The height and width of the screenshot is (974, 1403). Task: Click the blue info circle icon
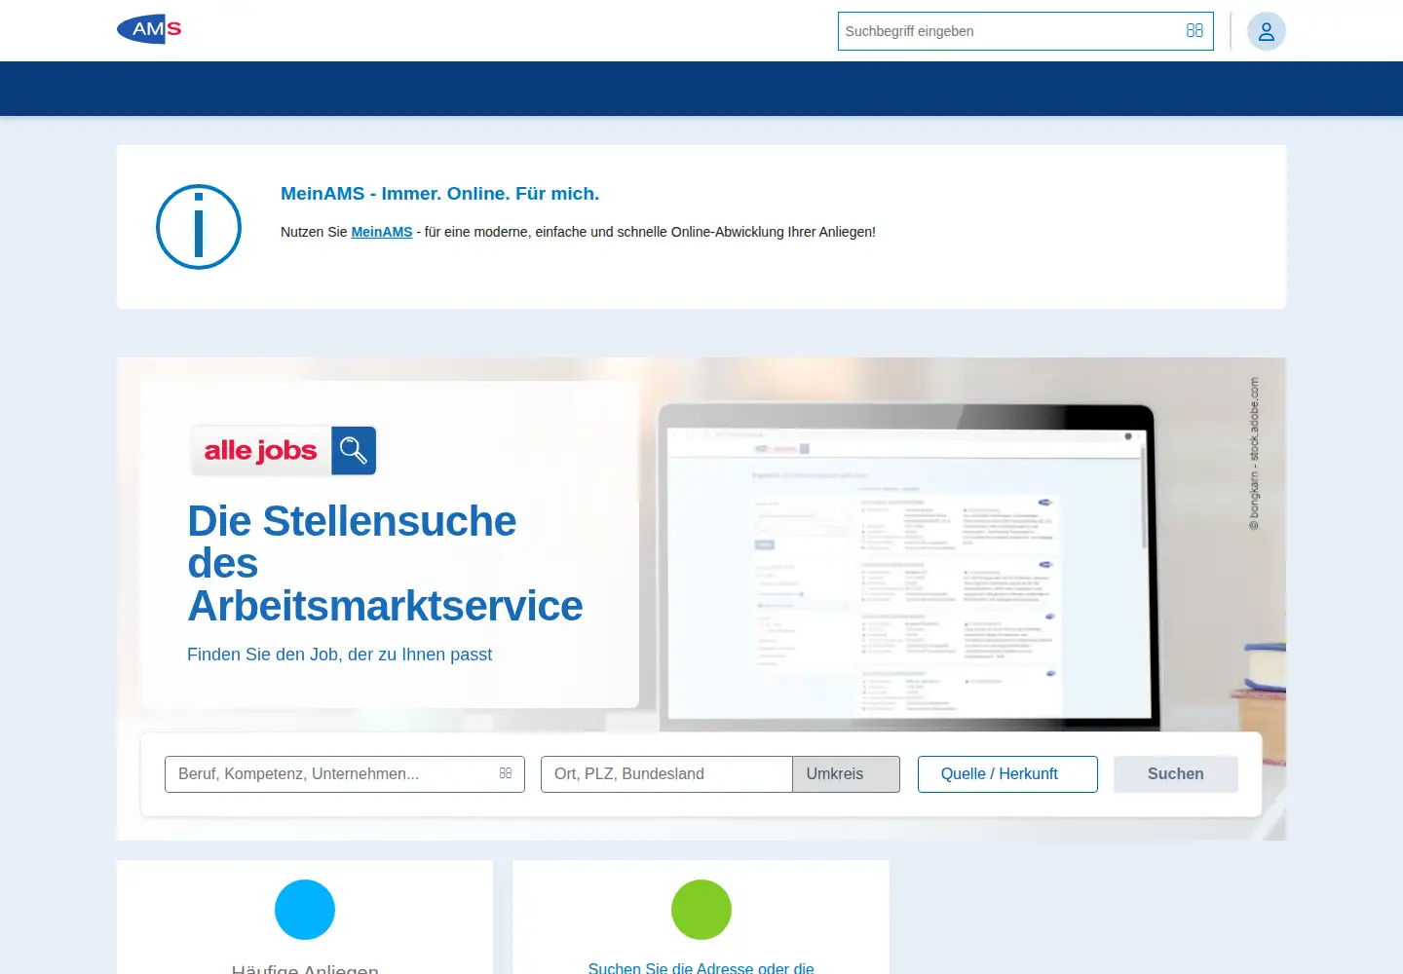coord(199,227)
